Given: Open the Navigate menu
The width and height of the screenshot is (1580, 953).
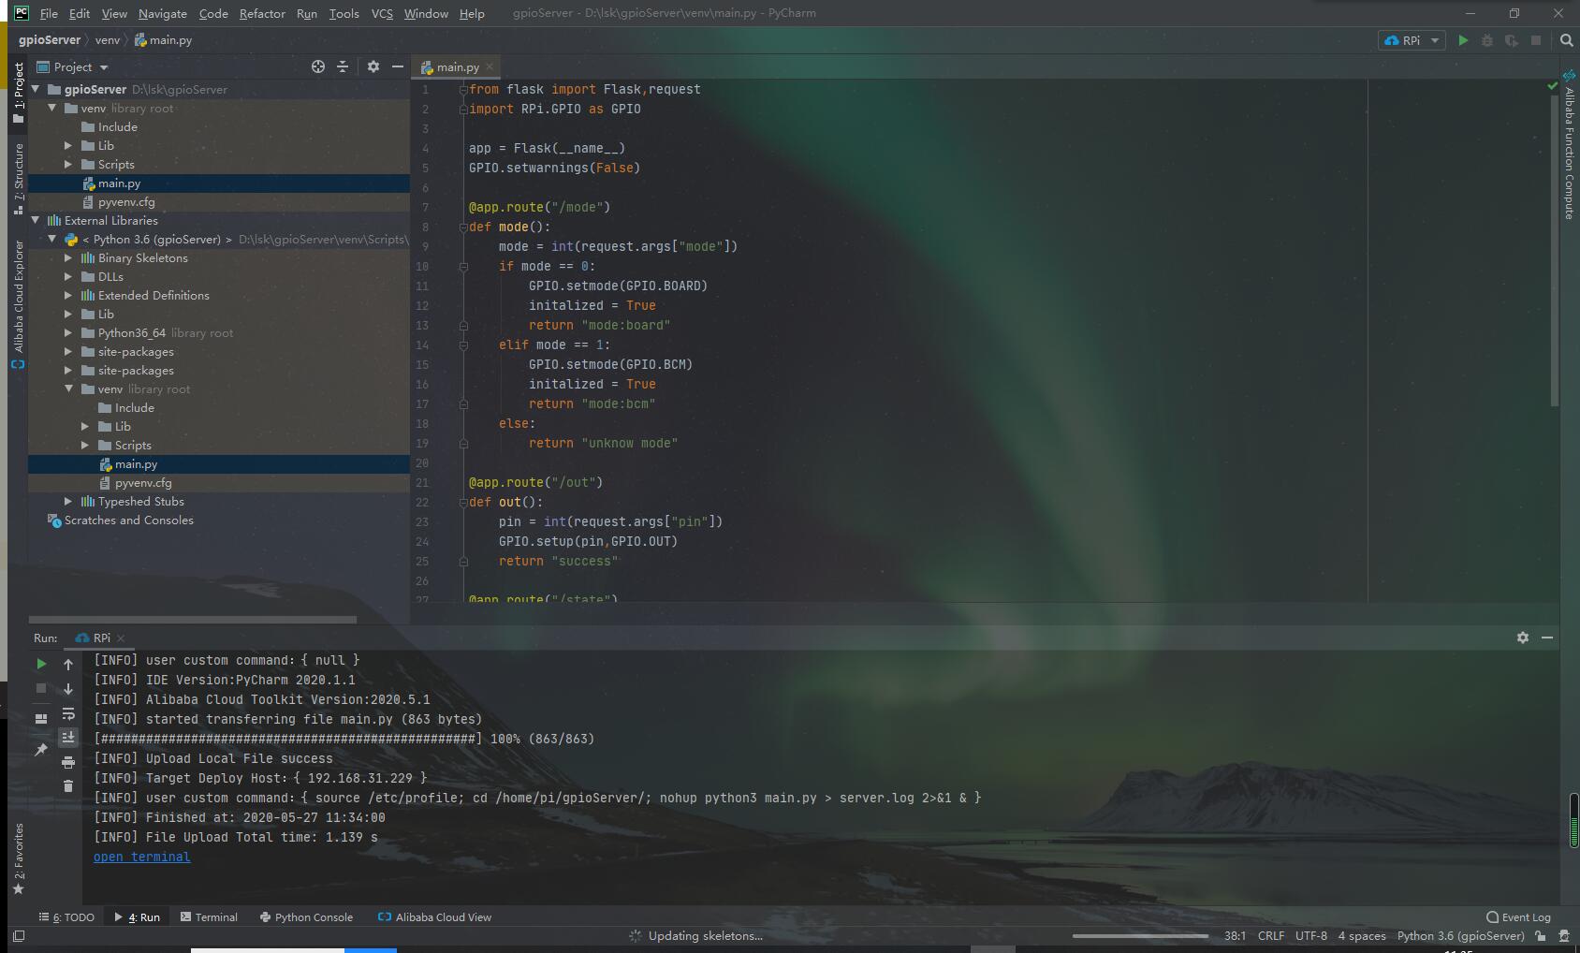Looking at the screenshot, I should click(x=163, y=13).
